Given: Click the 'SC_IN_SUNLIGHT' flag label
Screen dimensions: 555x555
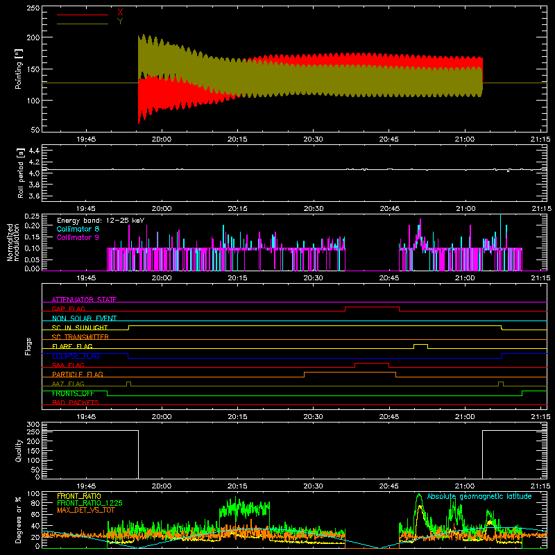Looking at the screenshot, I should (x=80, y=327).
